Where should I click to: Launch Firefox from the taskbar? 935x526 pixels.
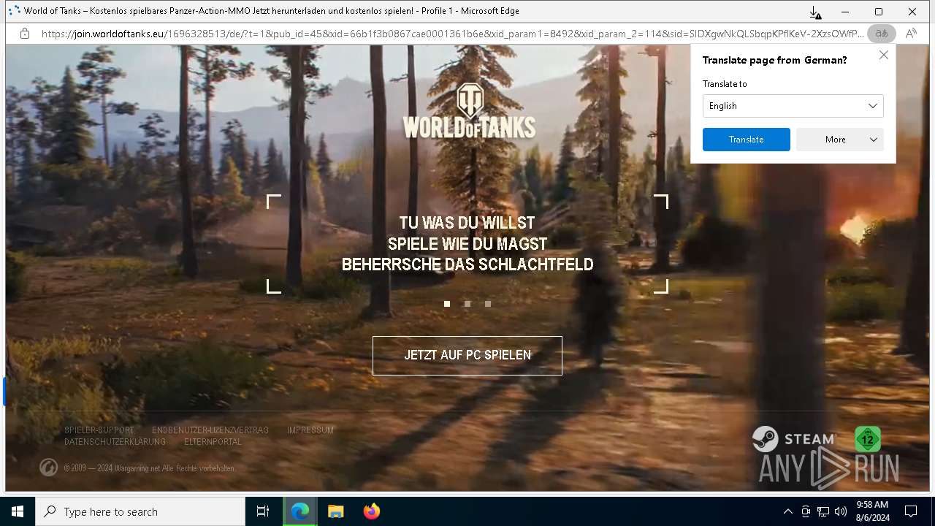click(x=371, y=511)
